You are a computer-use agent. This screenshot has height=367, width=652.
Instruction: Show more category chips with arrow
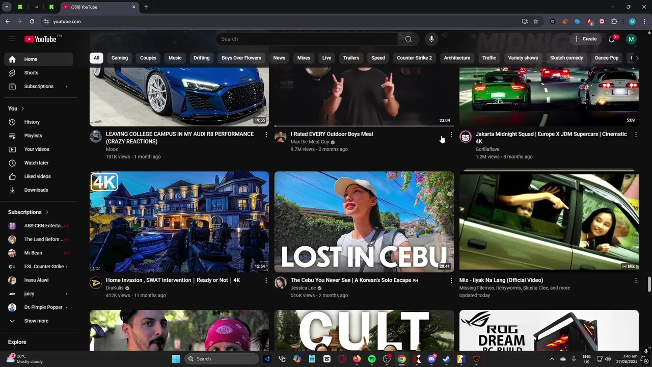point(637,58)
